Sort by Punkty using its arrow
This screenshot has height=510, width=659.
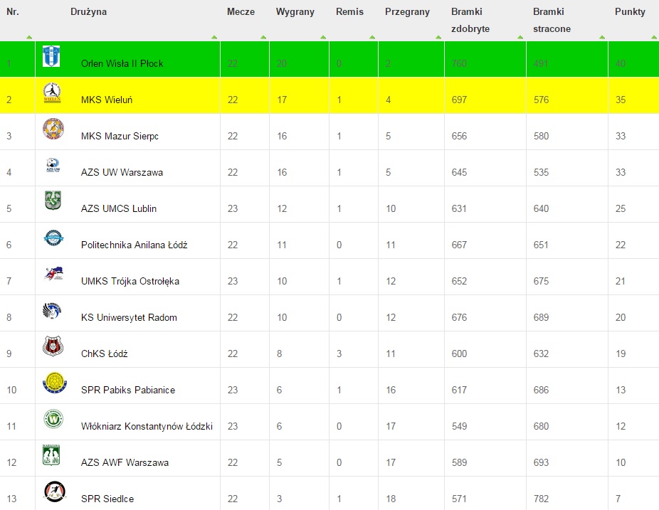pos(650,37)
